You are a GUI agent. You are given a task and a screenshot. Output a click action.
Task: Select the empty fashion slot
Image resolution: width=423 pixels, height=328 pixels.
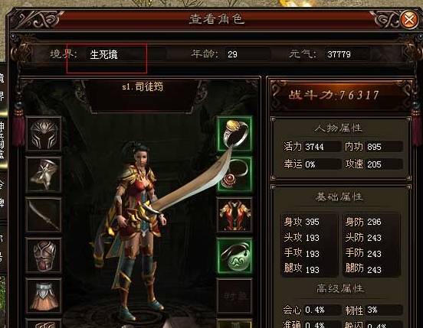tap(234, 295)
